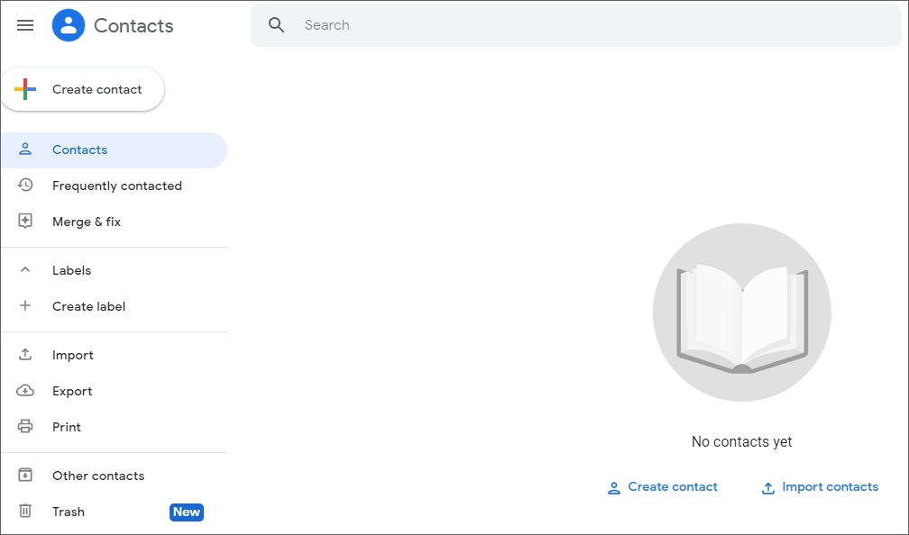This screenshot has width=909, height=535.
Task: Click the search magnifier icon
Action: pos(276,24)
